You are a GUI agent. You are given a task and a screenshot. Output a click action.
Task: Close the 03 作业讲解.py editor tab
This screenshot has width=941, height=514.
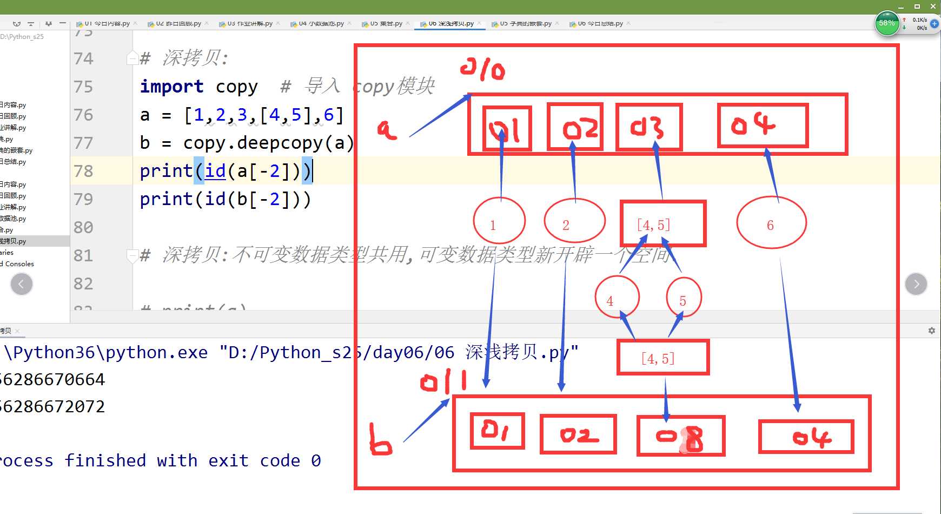tap(278, 23)
